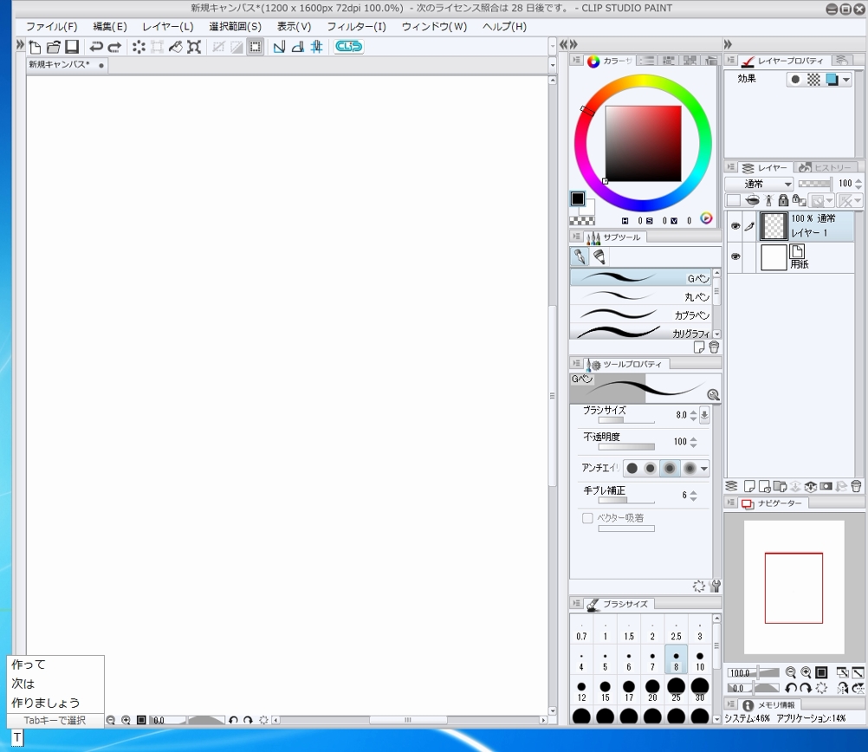Expand the anti-aliasing options dropdown arrow
Screen dimensions: 868x752
pyautogui.click(x=703, y=469)
